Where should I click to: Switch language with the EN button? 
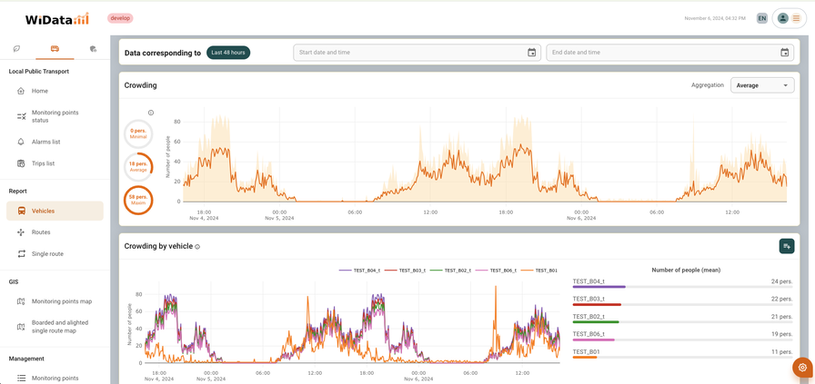pyautogui.click(x=762, y=18)
